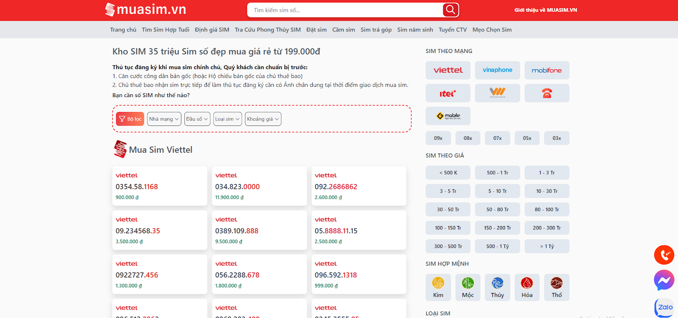Choose the Mộc element icon
Image resolution: width=678 pixels, height=318 pixels.
point(468,287)
